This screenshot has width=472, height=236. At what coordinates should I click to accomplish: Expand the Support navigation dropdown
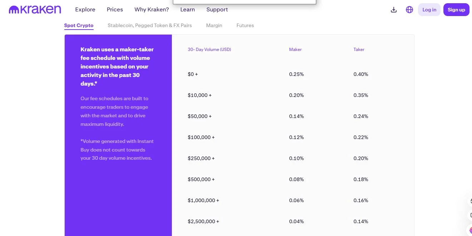point(217,10)
